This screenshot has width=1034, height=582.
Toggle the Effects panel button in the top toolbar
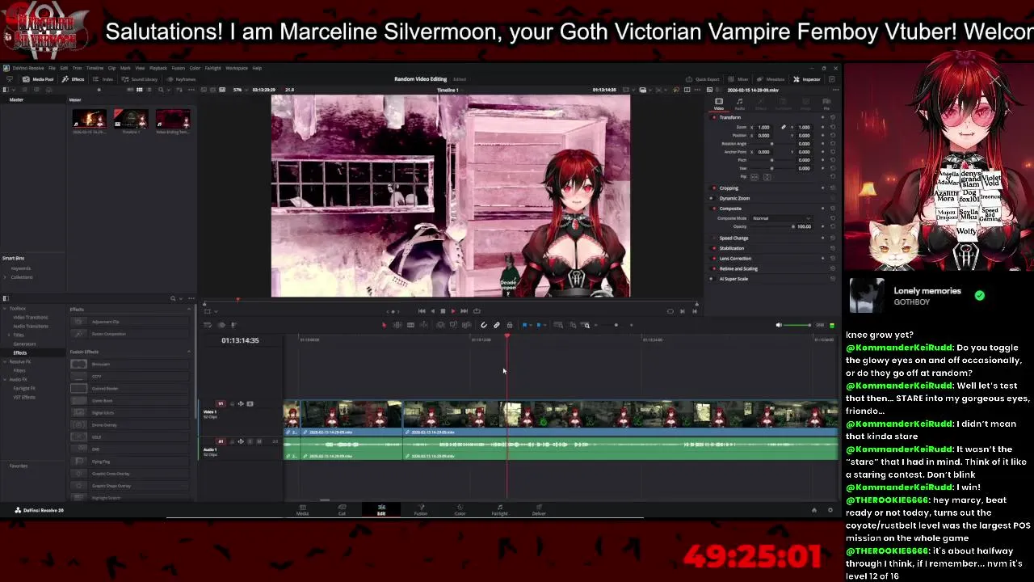(x=74, y=79)
